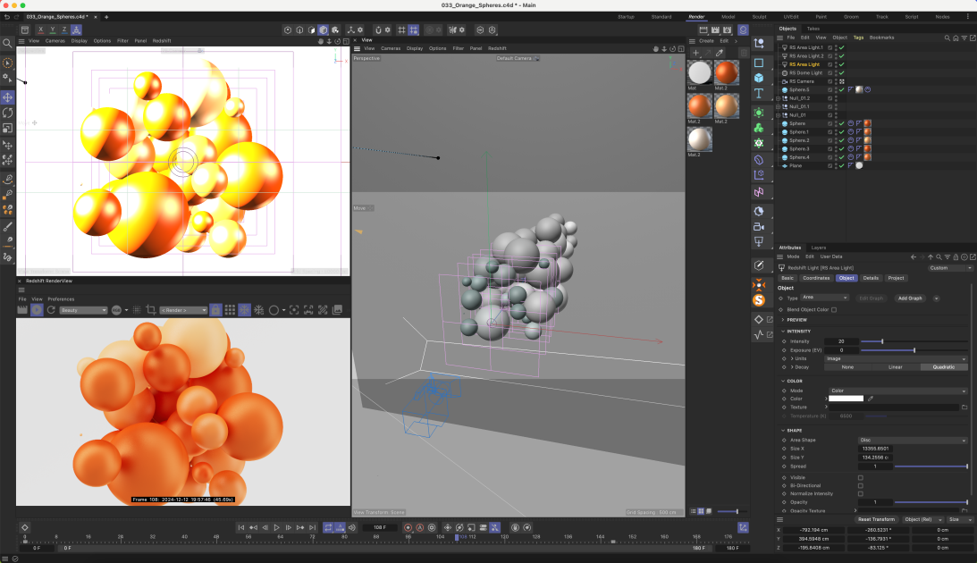Toggle the Visible checkbox
This screenshot has width=977, height=563.
861,478
